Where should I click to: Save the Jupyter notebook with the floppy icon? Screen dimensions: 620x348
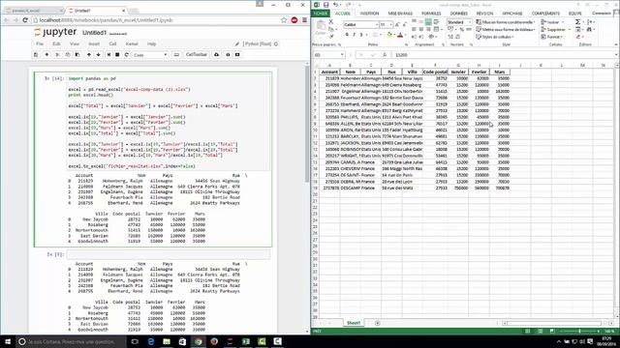tap(36, 55)
